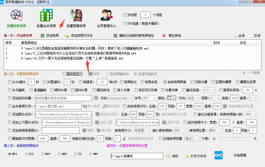Click the 编辑 icon next to 高级自定义

pyautogui.click(x=91, y=74)
